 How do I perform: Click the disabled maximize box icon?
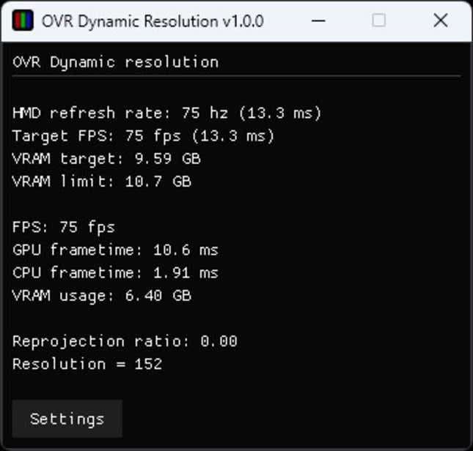coord(379,20)
